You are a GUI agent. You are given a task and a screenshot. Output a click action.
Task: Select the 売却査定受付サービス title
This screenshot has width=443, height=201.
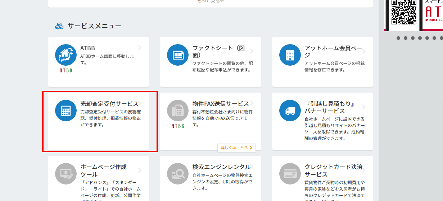point(109,104)
